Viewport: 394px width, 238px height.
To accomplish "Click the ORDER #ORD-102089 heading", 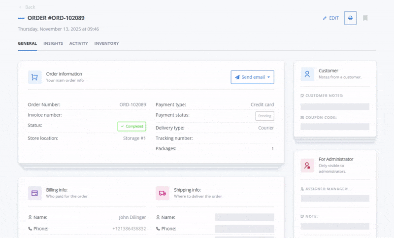I will click(x=56, y=18).
